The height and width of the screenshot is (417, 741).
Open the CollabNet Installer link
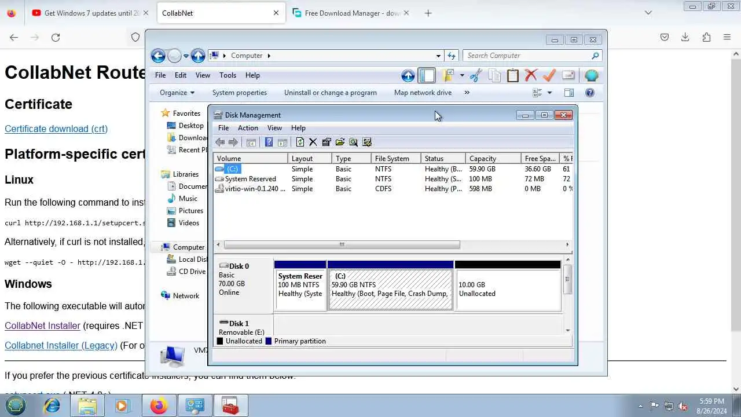(42, 325)
